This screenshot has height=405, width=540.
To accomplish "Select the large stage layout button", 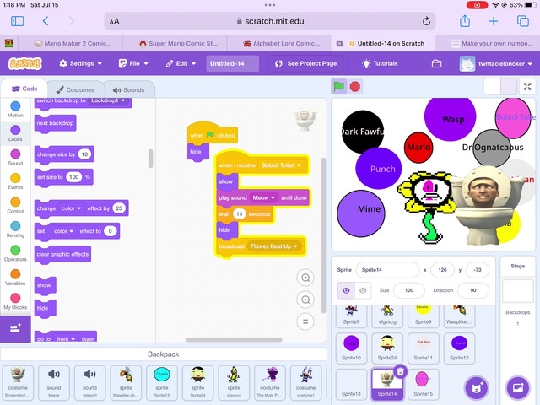I will tap(509, 86).
